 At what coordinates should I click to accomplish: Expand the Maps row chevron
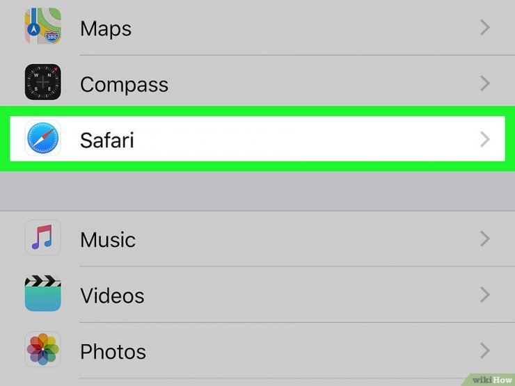[x=485, y=27]
